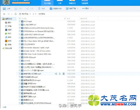Refresh the current folder listing

click(15, 14)
